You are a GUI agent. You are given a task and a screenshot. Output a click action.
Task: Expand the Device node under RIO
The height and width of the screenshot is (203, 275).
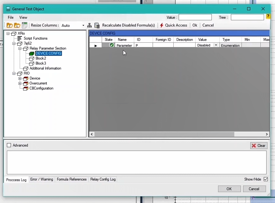(20, 78)
